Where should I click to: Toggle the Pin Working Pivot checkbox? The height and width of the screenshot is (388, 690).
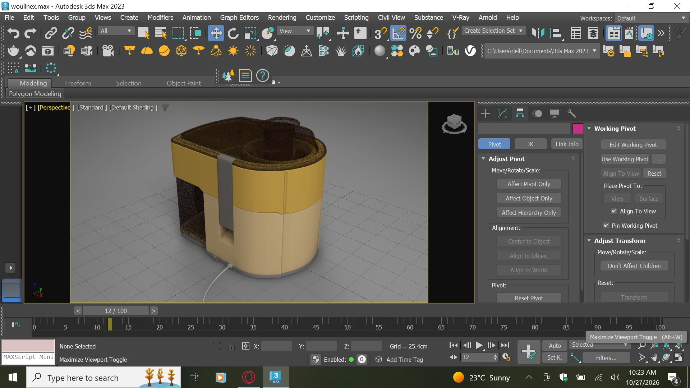click(x=606, y=226)
